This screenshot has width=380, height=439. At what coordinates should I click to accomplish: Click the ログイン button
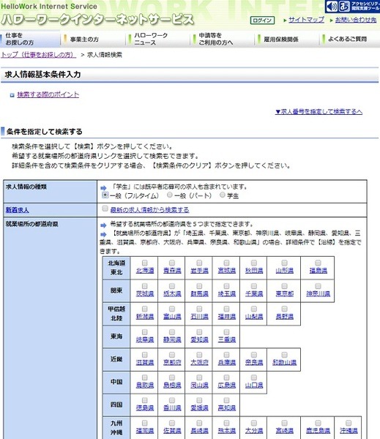[x=262, y=20]
